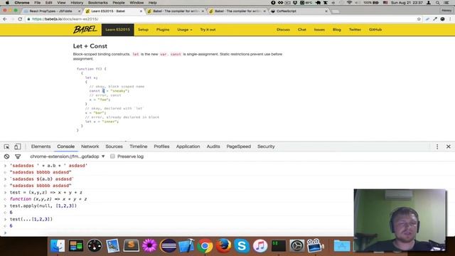Open the Network tab
The width and height of the screenshot is (455, 256).
coord(90,146)
